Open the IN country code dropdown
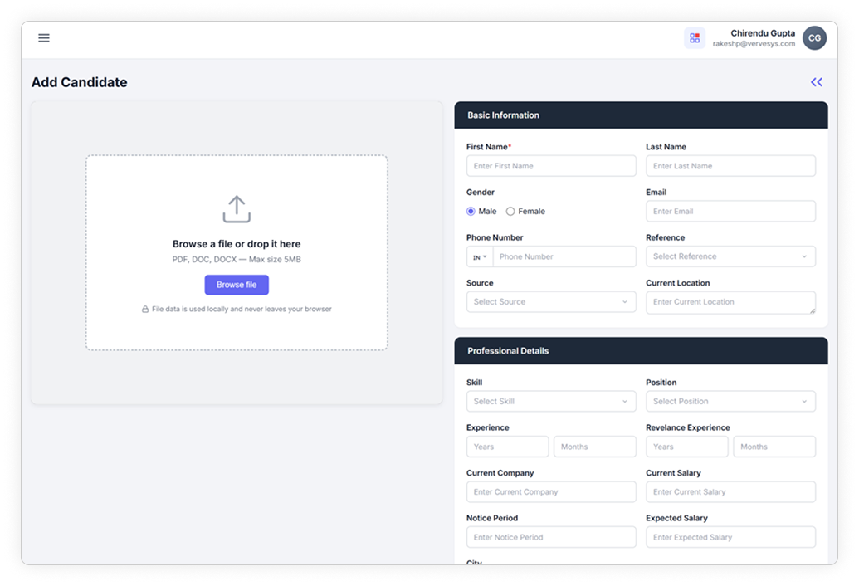 coord(480,256)
